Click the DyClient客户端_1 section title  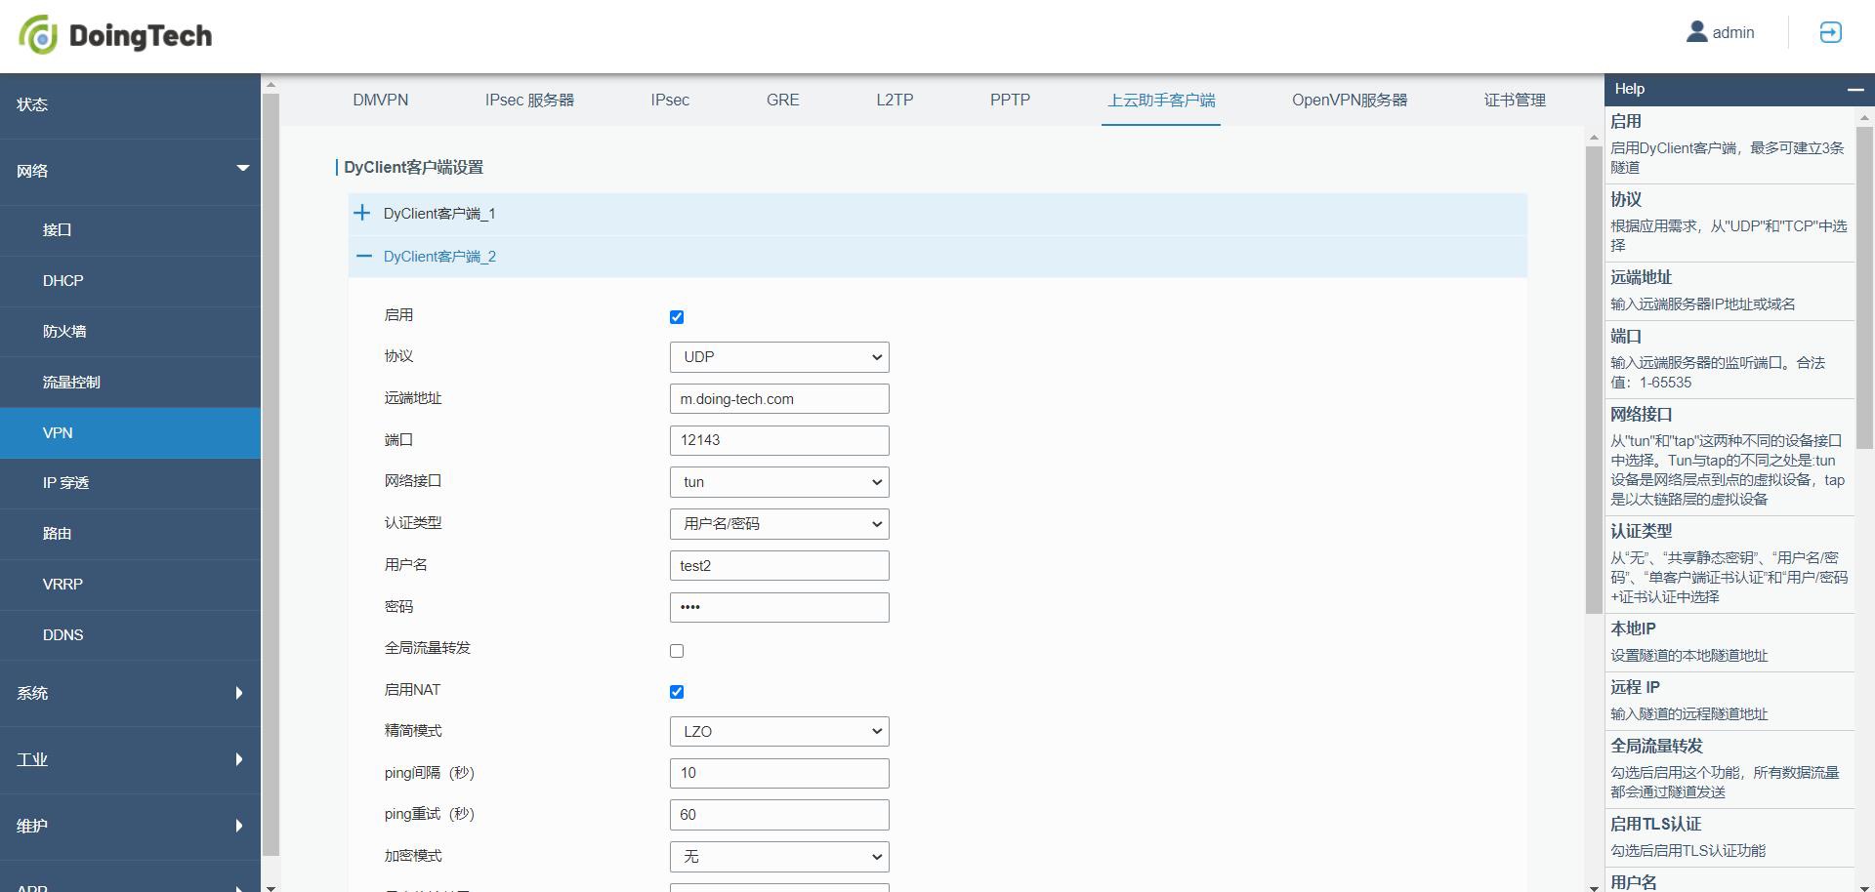pos(439,214)
